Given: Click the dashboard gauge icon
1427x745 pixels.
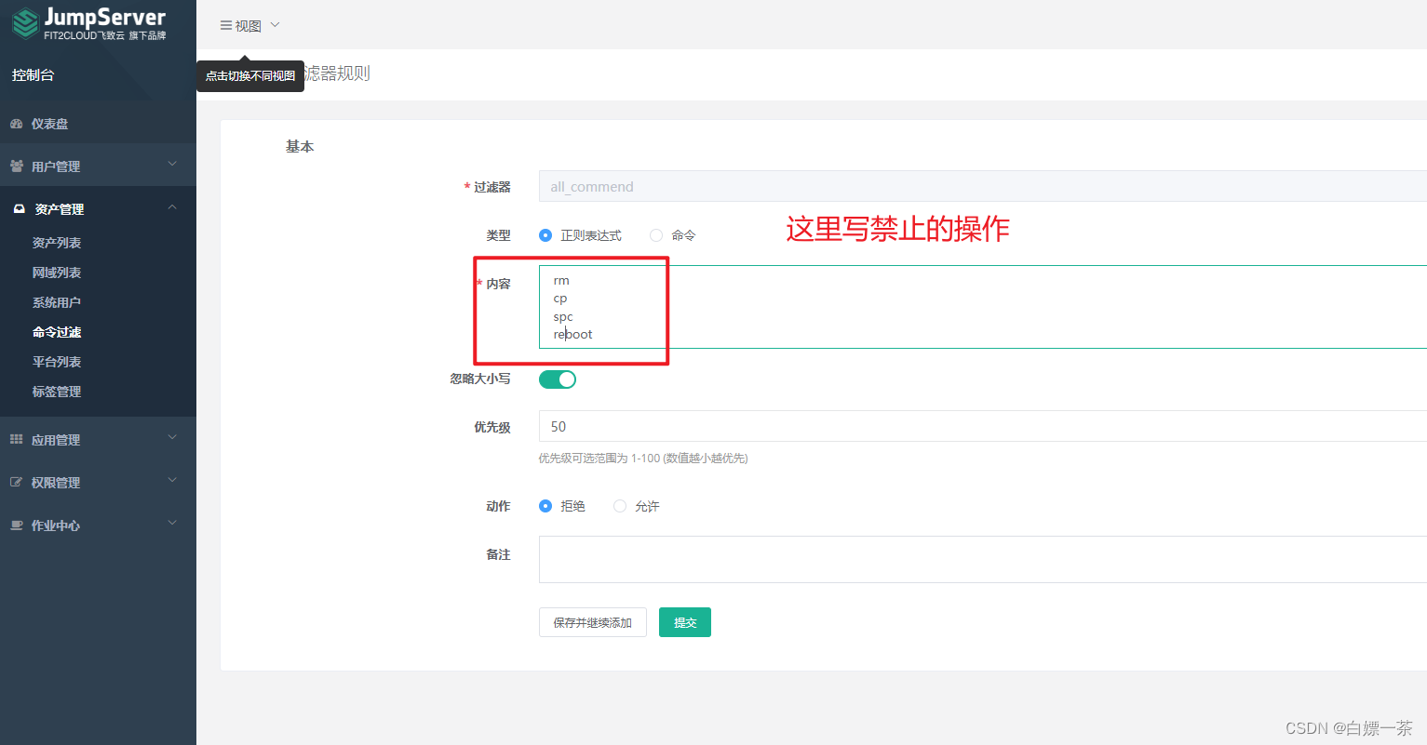Looking at the screenshot, I should pos(16,124).
